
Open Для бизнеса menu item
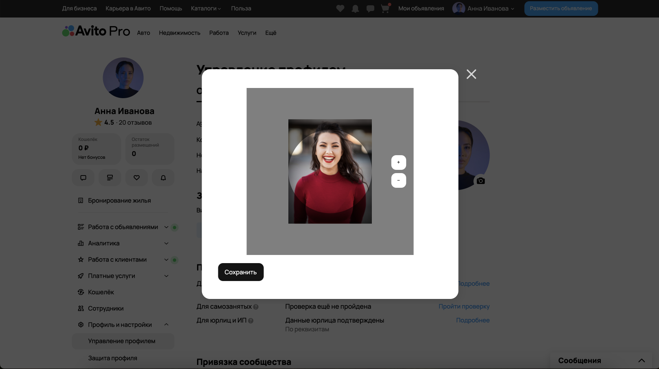[79, 9]
